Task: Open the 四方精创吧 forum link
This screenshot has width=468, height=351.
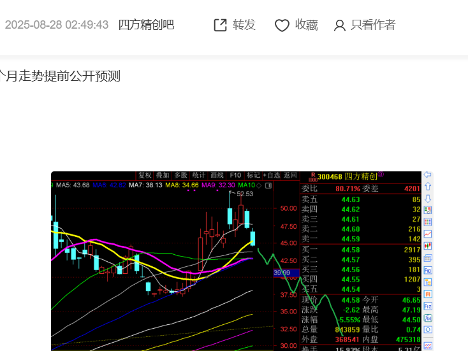Action: [x=146, y=25]
